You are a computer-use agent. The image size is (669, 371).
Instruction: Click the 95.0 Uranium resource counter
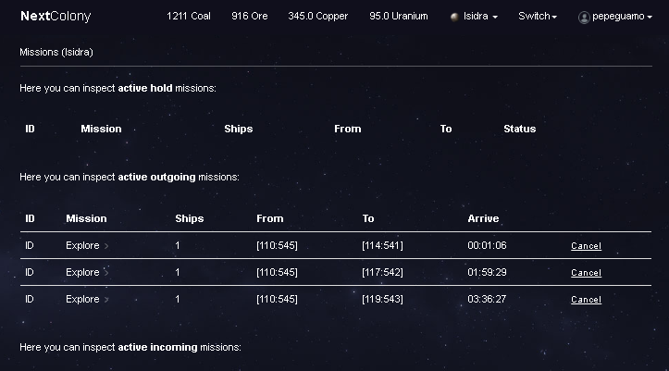pos(398,17)
